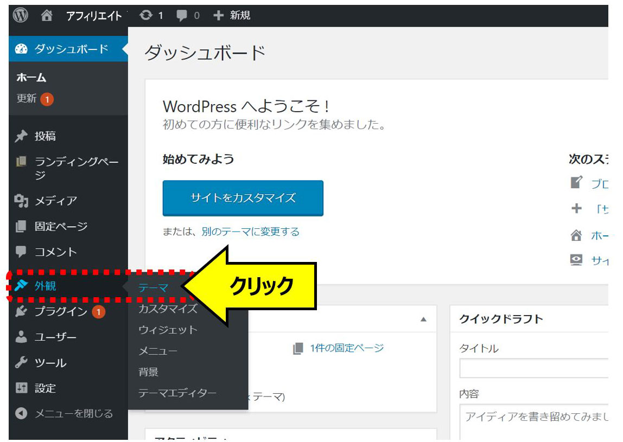Click the コメント speech bubble icon
The width and height of the screenshot is (623, 442).
(21, 252)
